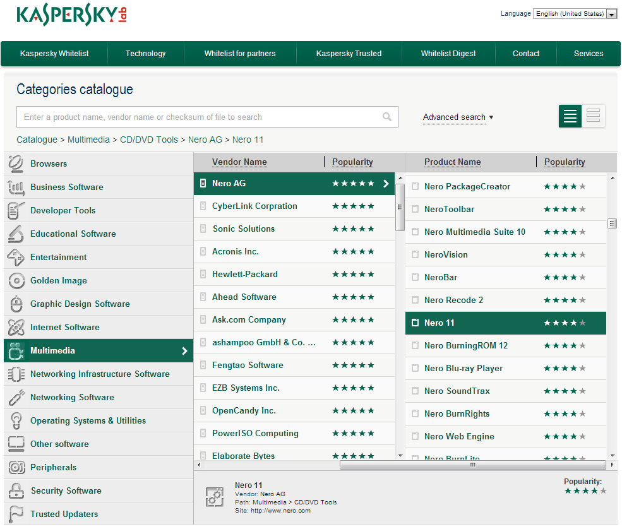The image size is (622, 529).
Task: Click the Multimedia category chevron
Action: [x=184, y=351]
